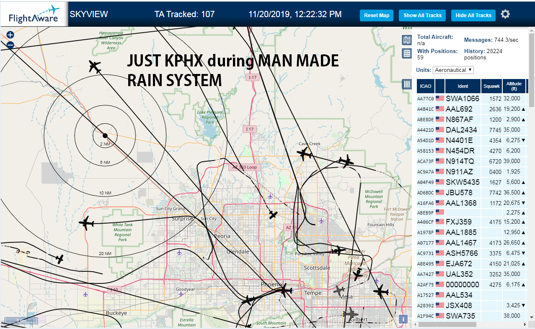
Task: Select aircraft icon southwest of 20 NM ring
Action: (59, 259)
